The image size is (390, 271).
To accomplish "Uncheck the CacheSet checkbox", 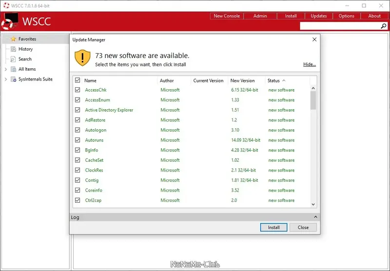I will pyautogui.click(x=78, y=160).
